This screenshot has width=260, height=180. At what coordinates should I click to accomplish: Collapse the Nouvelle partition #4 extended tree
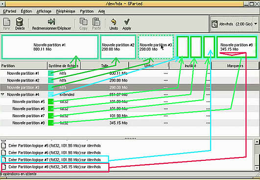[x=2, y=95]
